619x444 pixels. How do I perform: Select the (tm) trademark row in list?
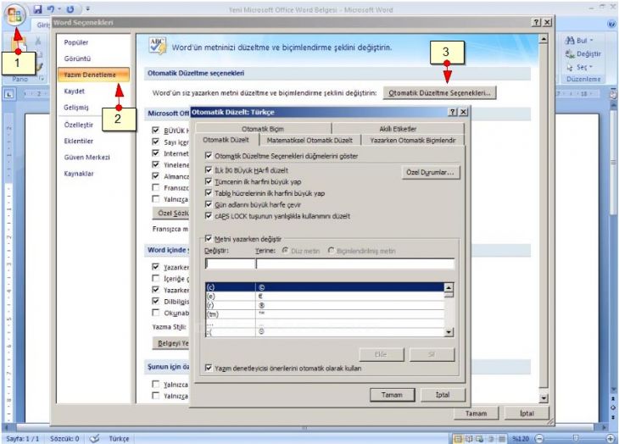[325, 314]
